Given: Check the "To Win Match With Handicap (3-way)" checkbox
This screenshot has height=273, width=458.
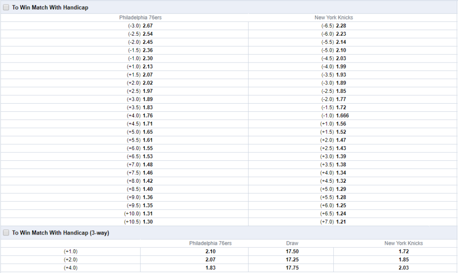Looking at the screenshot, I should coord(6,232).
